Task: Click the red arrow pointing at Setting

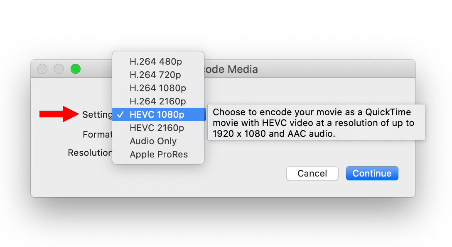Action: click(59, 114)
